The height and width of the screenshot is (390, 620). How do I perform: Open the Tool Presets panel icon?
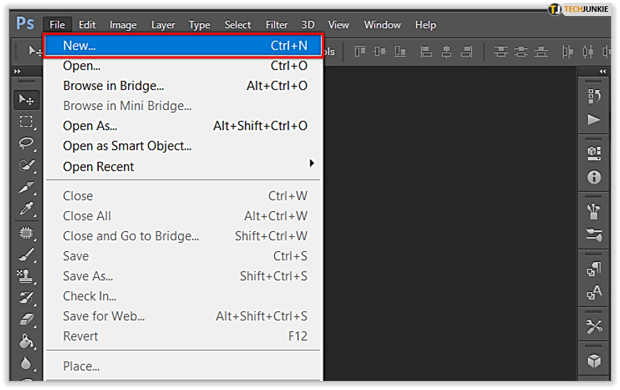pos(594,327)
